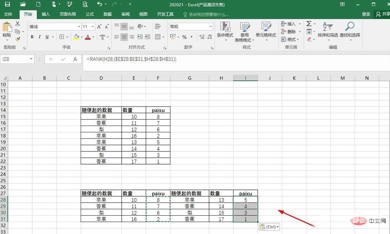Click the Insert Function fx icon
Screen dimensions: 390x234
(x=75, y=59)
